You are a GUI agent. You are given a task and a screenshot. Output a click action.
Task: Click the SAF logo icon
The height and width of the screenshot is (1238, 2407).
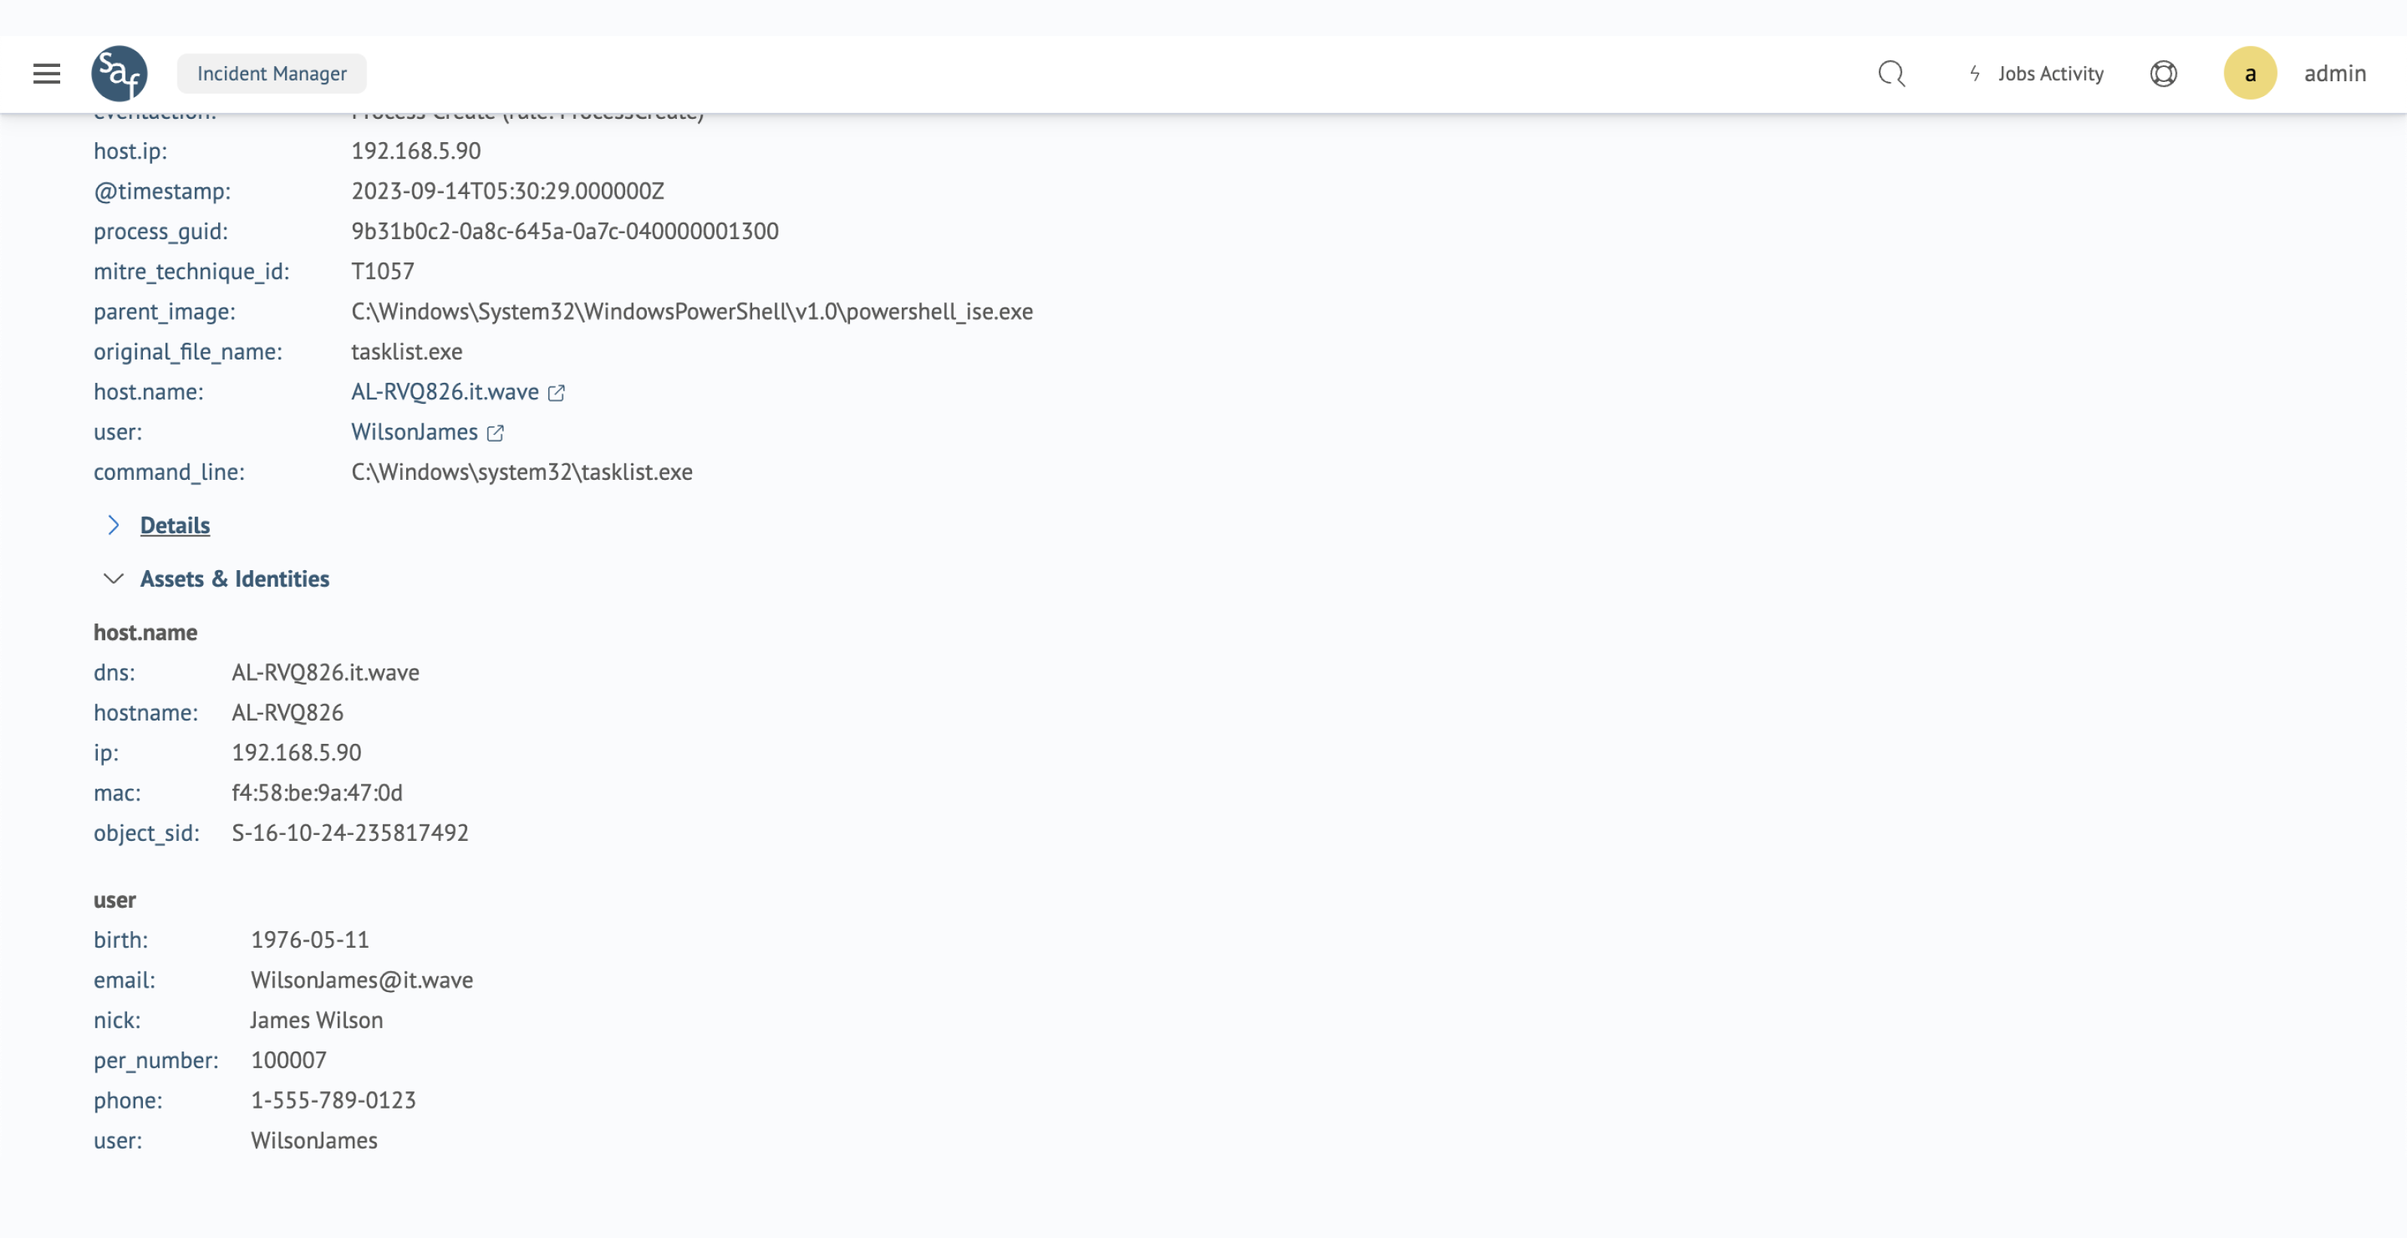pyautogui.click(x=119, y=74)
